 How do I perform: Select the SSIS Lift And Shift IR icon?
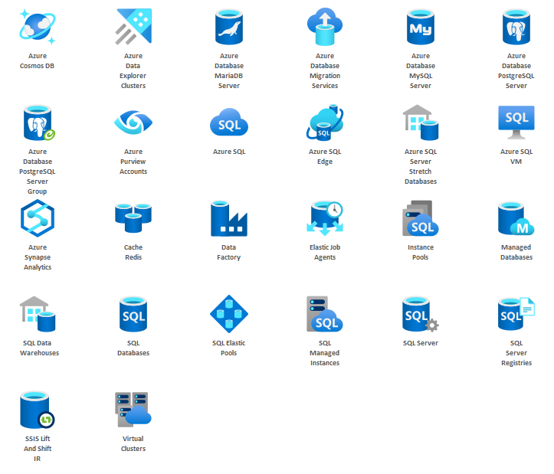[x=38, y=410]
